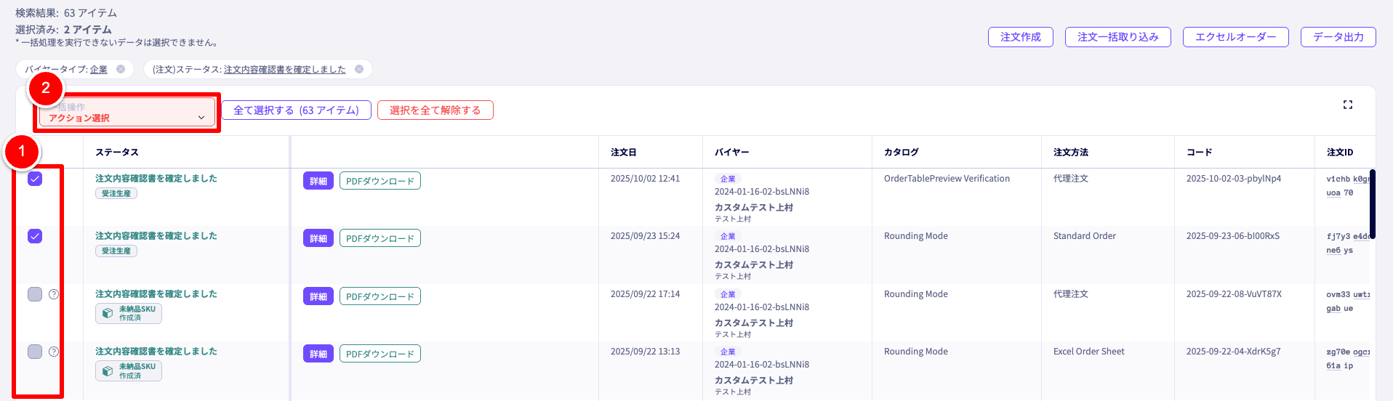Click 全て選択する (63 アイテム) button
The height and width of the screenshot is (401, 1393).
pyautogui.click(x=296, y=110)
